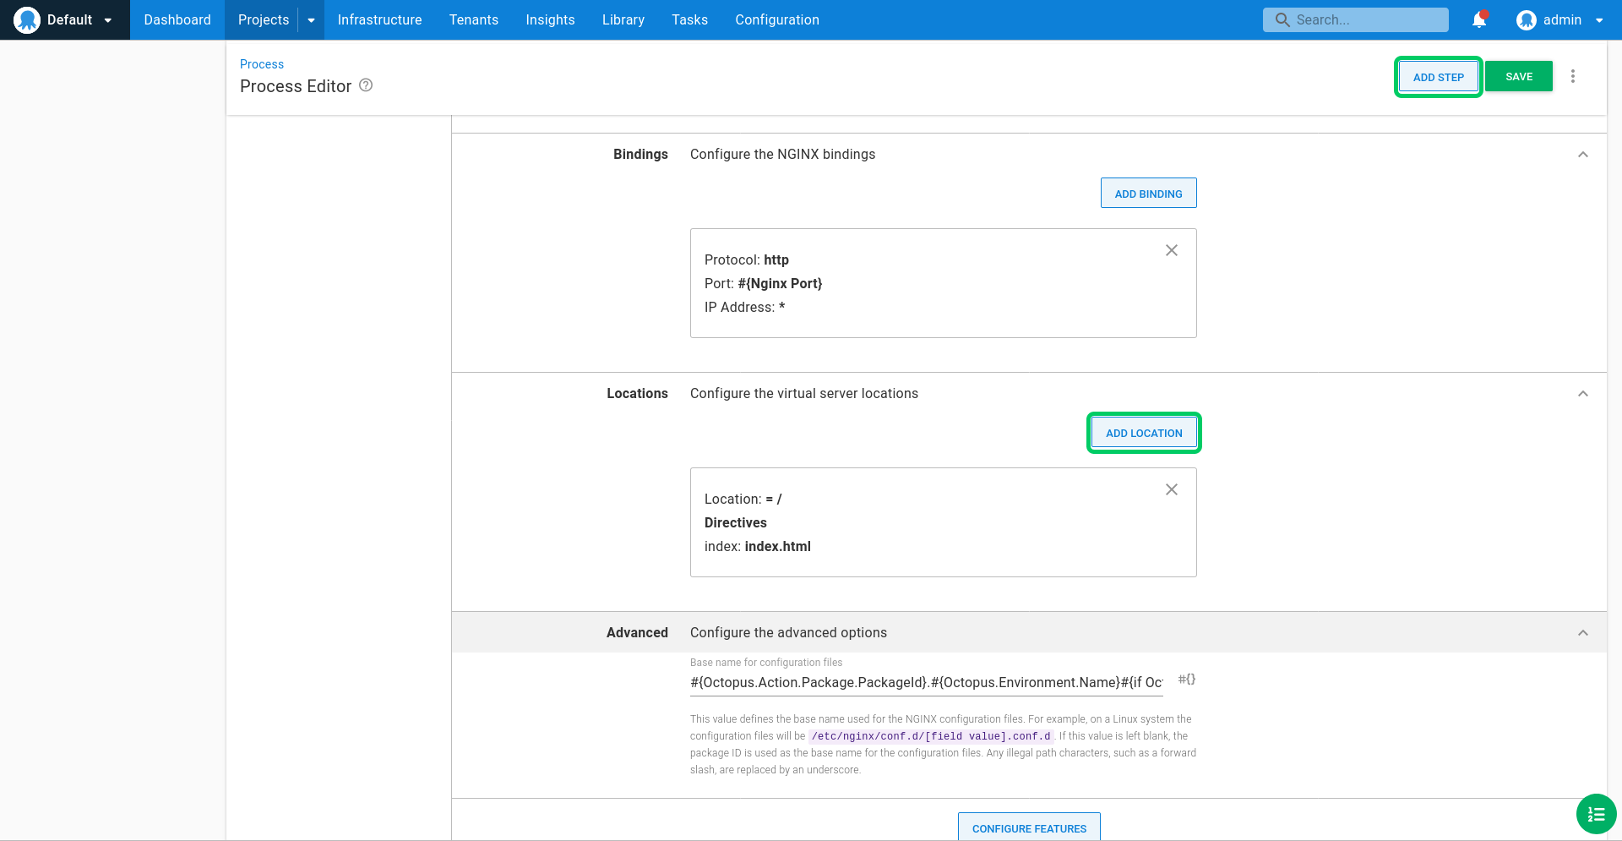Viewport: 1622px width, 841px height.
Task: Go to Dashboard
Action: [x=177, y=19]
